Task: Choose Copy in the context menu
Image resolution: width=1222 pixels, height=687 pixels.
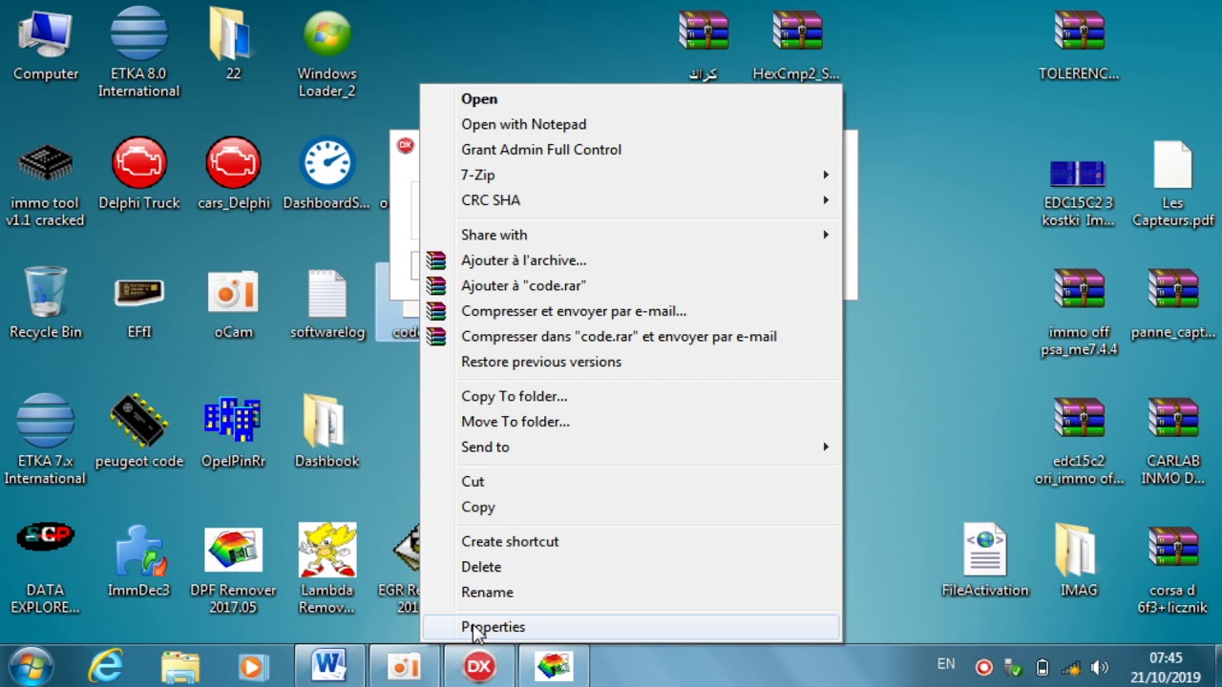Action: tap(631, 507)
